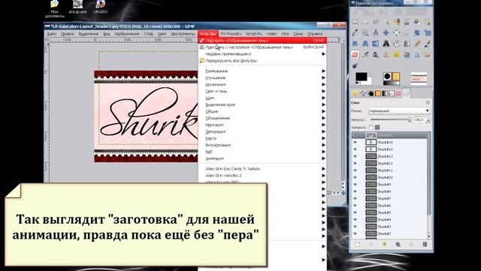Select the Scissors Select tool
The image size is (481, 271).
[407, 22]
